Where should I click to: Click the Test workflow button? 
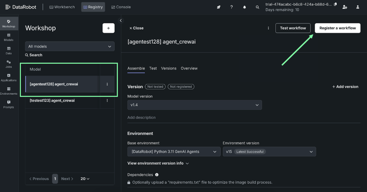(x=293, y=28)
